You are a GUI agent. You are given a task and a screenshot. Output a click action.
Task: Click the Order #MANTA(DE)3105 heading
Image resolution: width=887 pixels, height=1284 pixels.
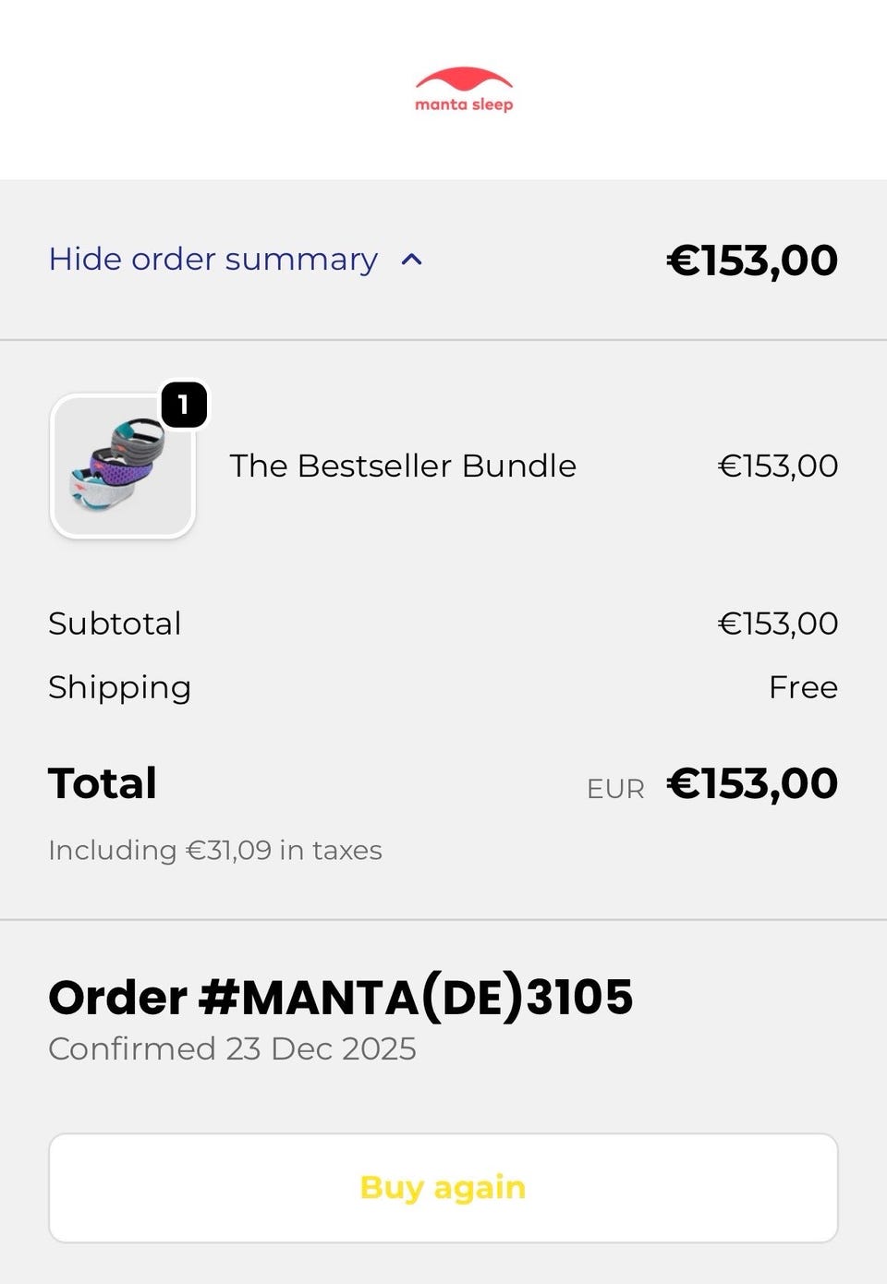tap(341, 997)
